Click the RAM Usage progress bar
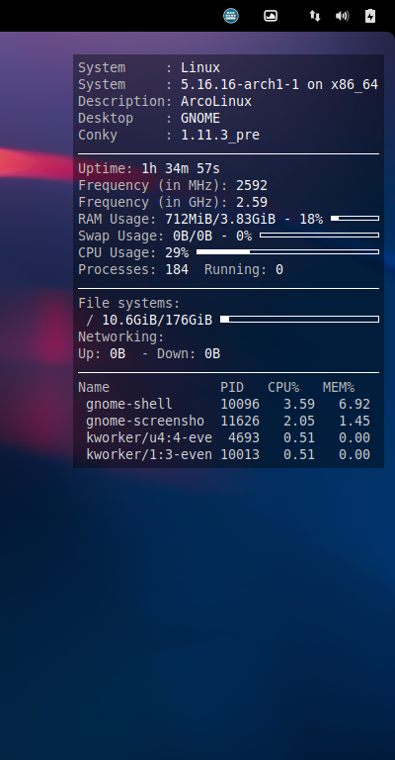This screenshot has width=395, height=760. 355,219
